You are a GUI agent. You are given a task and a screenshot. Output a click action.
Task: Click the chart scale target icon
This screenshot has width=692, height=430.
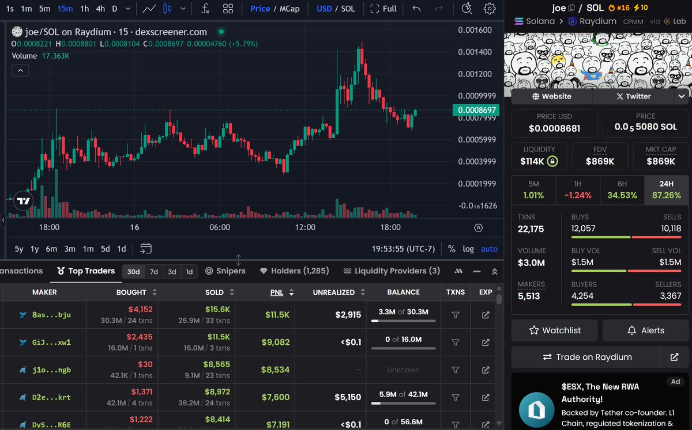point(478,227)
